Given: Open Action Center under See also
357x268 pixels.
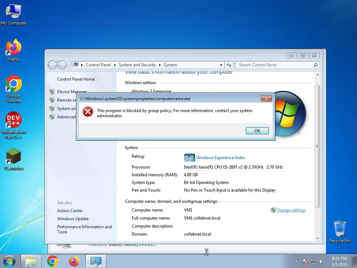Looking at the screenshot, I should click(70, 211).
